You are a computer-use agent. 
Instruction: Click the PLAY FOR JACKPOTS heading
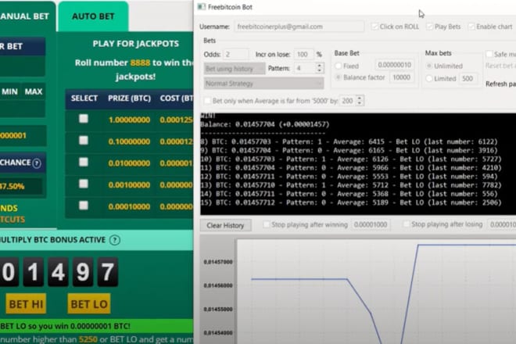pyautogui.click(x=136, y=44)
